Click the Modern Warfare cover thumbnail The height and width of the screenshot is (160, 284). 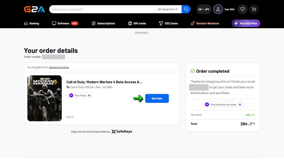[45, 98]
